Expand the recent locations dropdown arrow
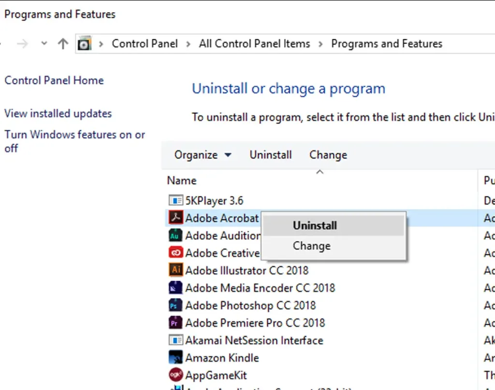The width and height of the screenshot is (495, 390). point(44,44)
